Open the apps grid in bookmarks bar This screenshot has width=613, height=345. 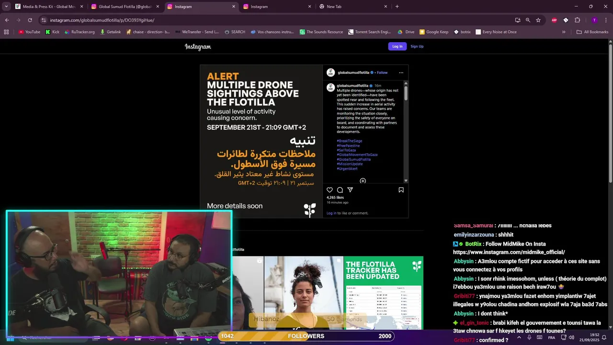[x=6, y=32]
